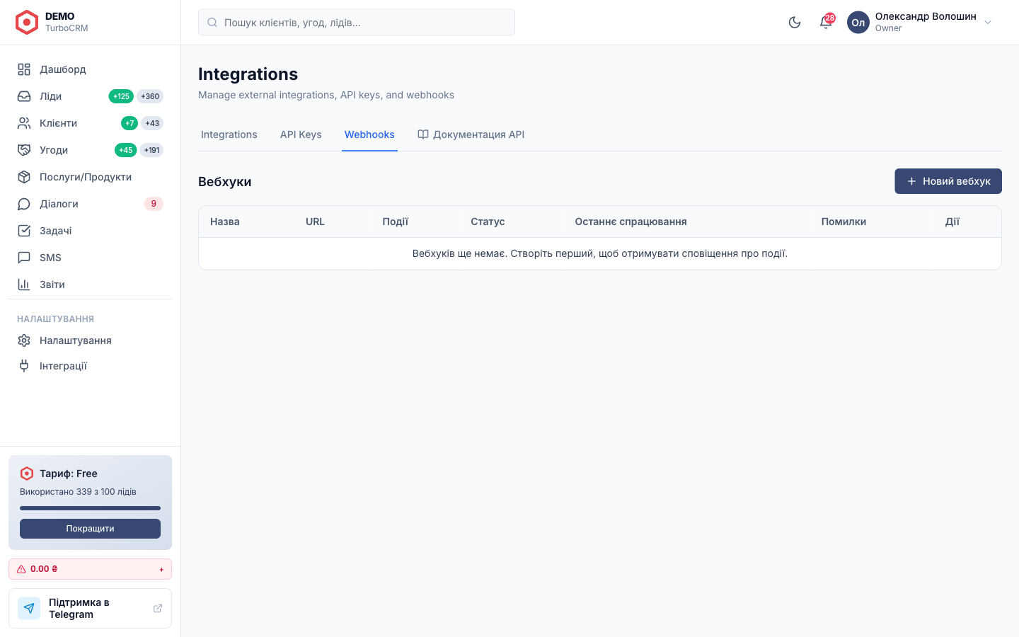The image size is (1019, 637).
Task: Click the Дії column header
Action: (x=952, y=222)
